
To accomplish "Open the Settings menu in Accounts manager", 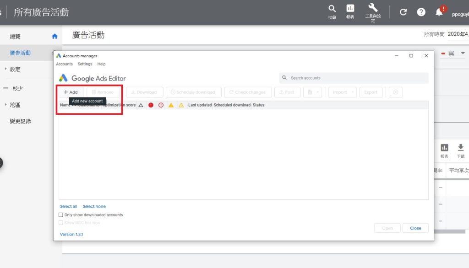I will point(85,64).
